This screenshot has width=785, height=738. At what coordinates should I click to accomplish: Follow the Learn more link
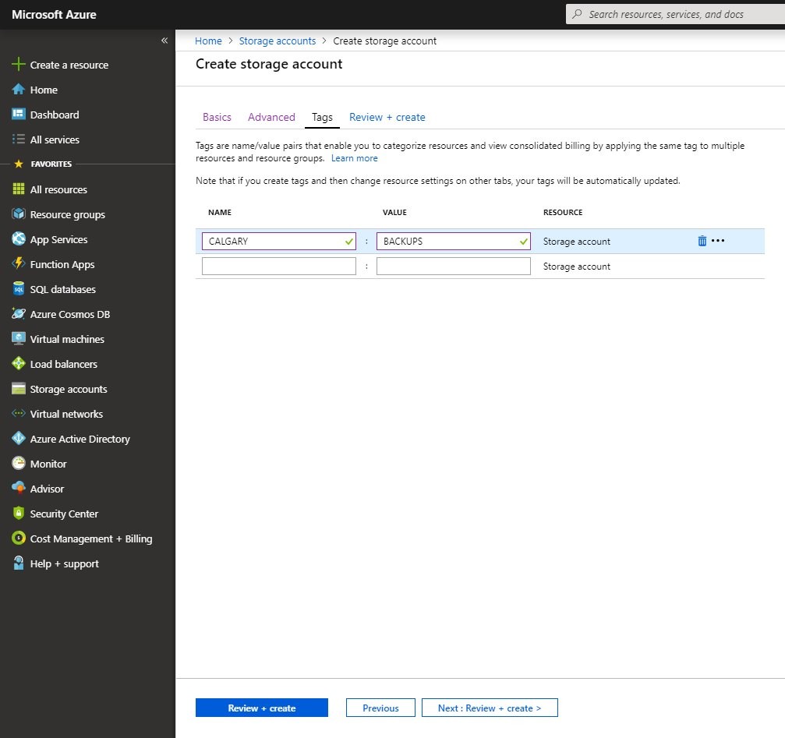pyautogui.click(x=354, y=158)
